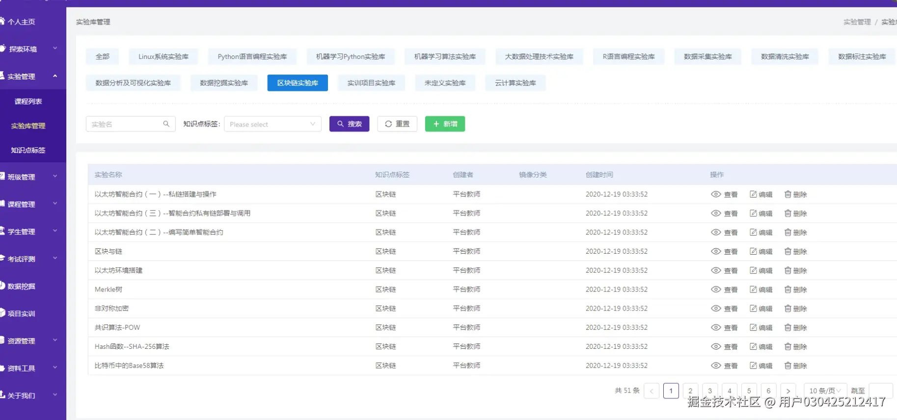Go to page 4 of results
The height and width of the screenshot is (420, 897).
(729, 391)
